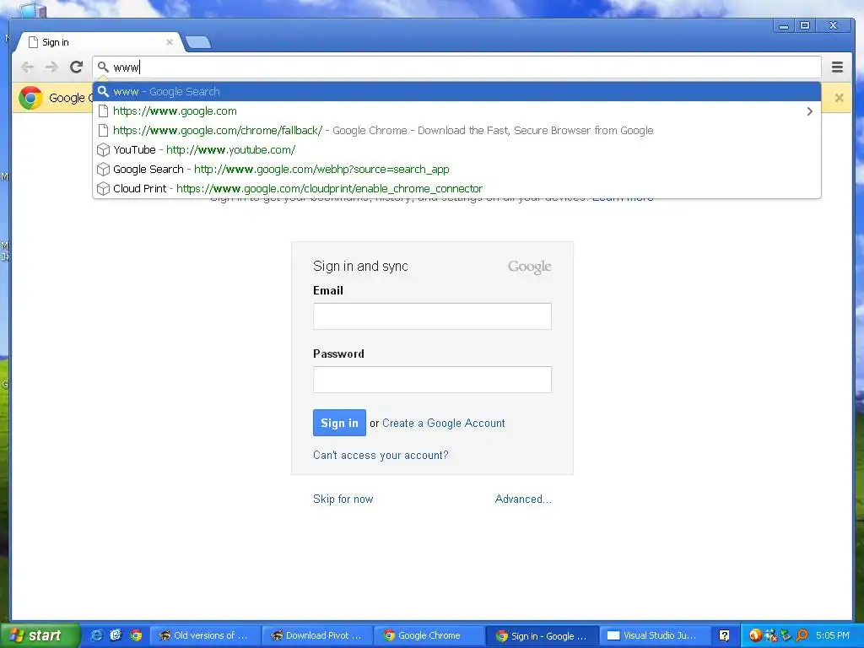
Task: Click the Forward navigation arrow
Action: click(x=51, y=67)
